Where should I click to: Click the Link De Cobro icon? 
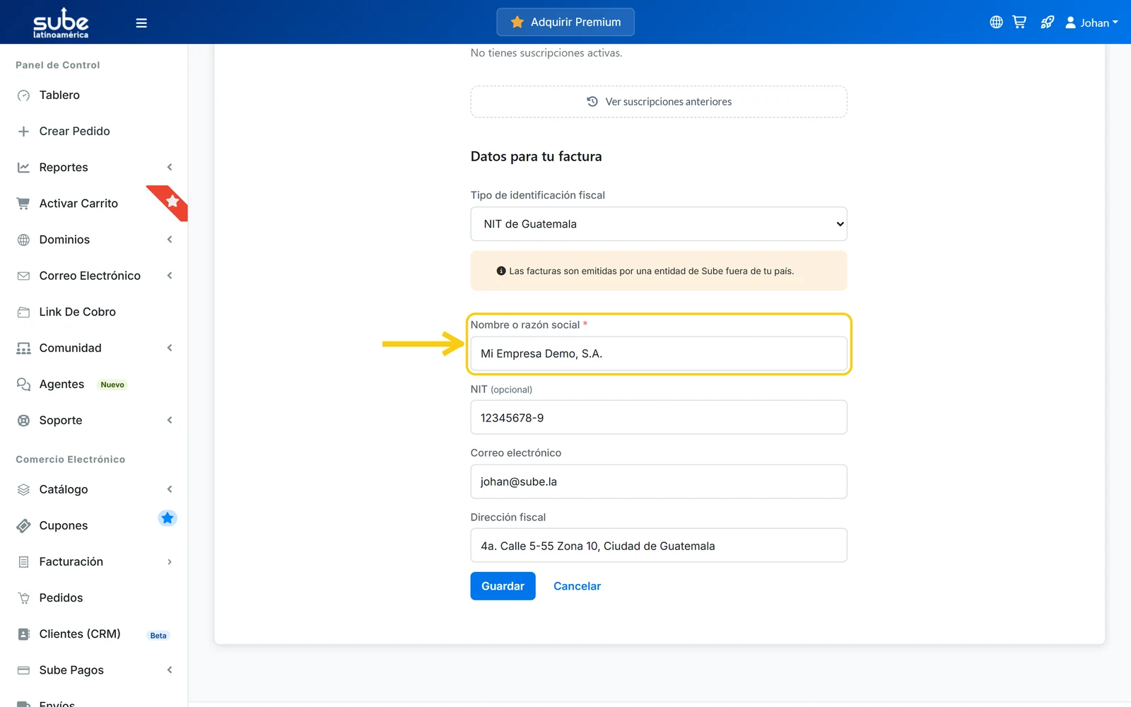23,312
